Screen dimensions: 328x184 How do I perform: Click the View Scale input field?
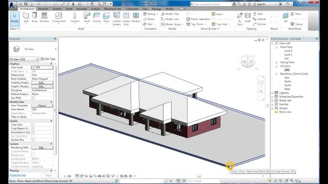[x=42, y=67]
